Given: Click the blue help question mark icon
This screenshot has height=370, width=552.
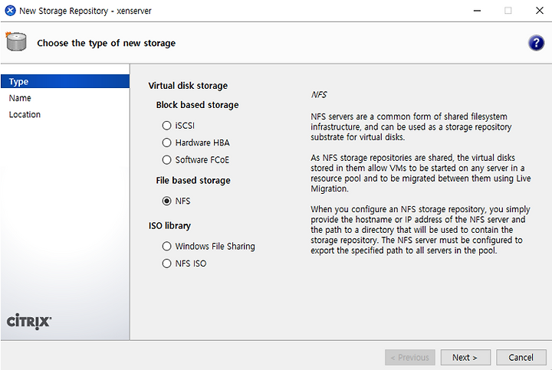Looking at the screenshot, I should (x=536, y=43).
